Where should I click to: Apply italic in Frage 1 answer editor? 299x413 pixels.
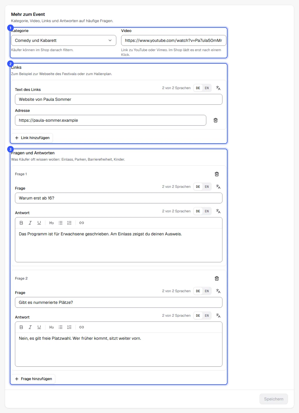[x=30, y=223]
